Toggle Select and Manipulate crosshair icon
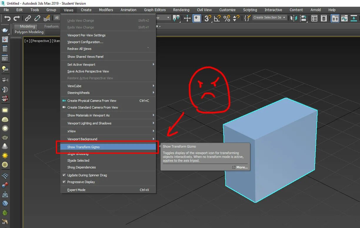The image size is (360, 228). click(187, 18)
